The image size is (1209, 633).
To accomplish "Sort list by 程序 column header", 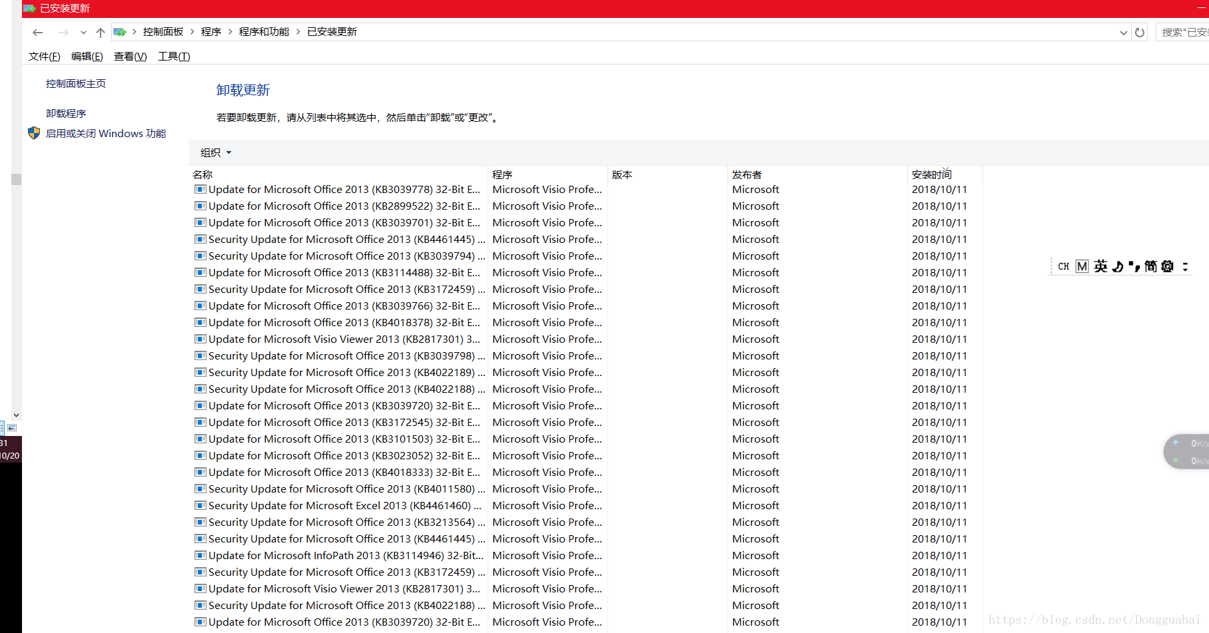I will [502, 174].
